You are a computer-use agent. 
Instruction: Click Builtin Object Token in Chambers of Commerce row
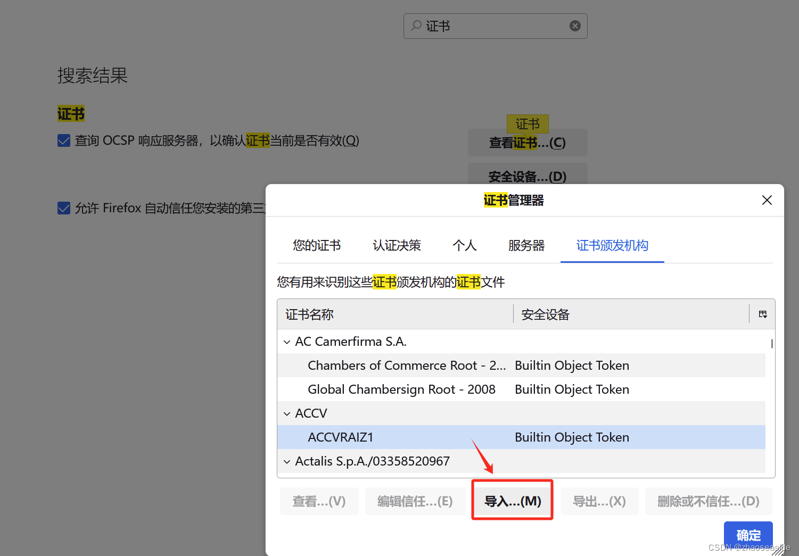point(572,366)
